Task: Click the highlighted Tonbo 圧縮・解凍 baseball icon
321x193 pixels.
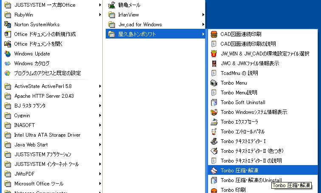Action: click(x=214, y=170)
